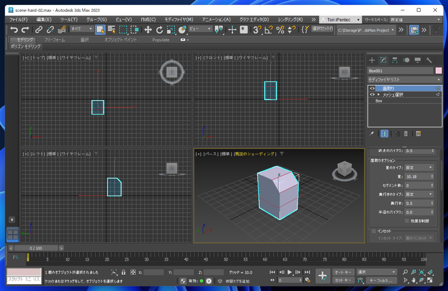Open ワークスペース 既定値 dropdown
Image resolution: width=448 pixels, height=291 pixels.
[x=416, y=20]
